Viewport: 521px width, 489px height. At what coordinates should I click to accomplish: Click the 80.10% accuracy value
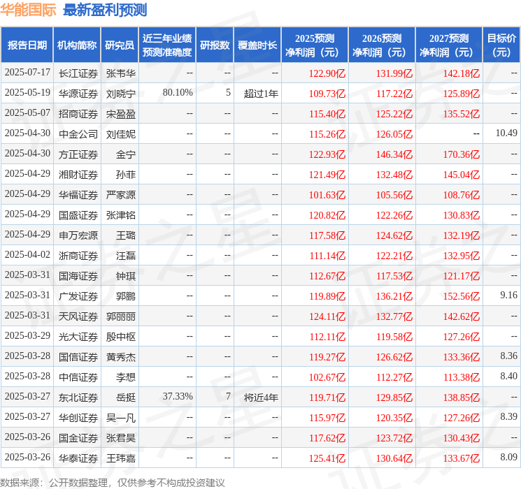tap(178, 93)
